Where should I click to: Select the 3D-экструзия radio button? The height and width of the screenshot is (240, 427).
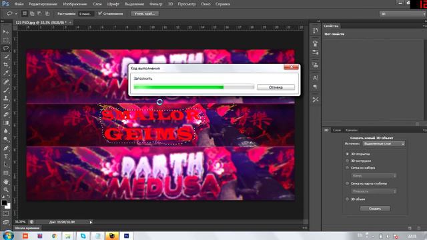(x=347, y=161)
